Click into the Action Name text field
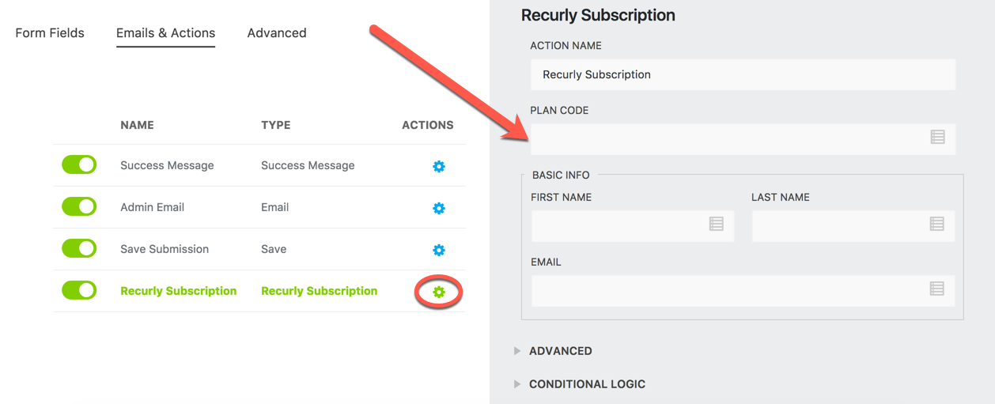The width and height of the screenshot is (995, 404). coord(742,75)
